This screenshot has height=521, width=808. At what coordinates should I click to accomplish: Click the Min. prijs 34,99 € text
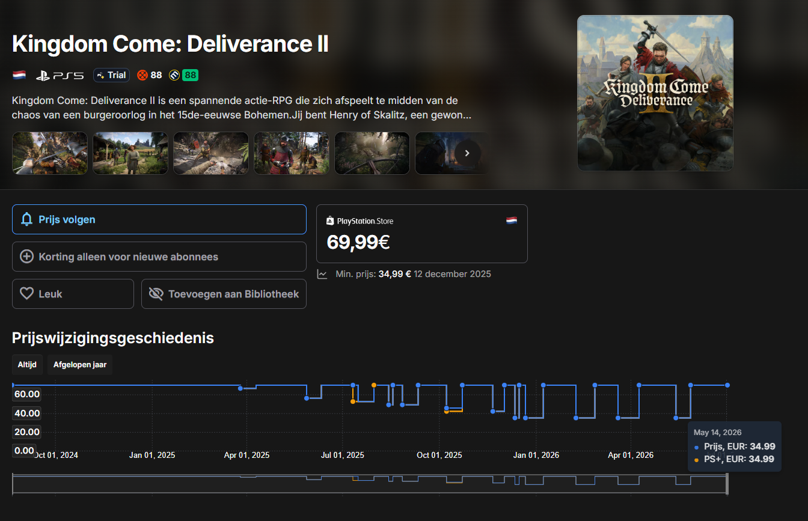tap(373, 274)
